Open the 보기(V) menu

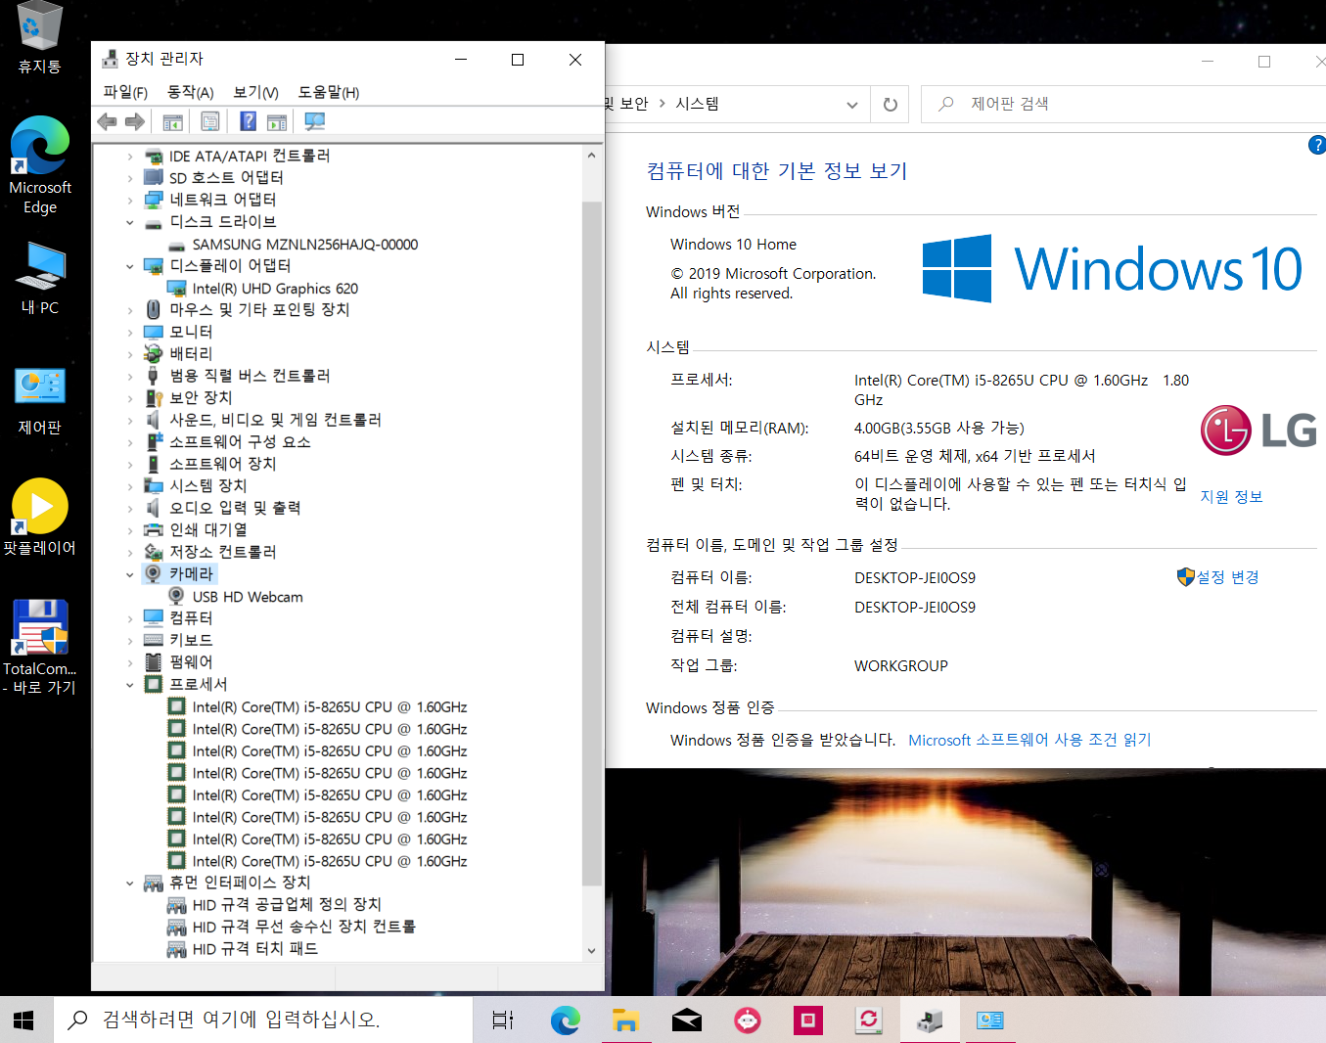coord(256,92)
